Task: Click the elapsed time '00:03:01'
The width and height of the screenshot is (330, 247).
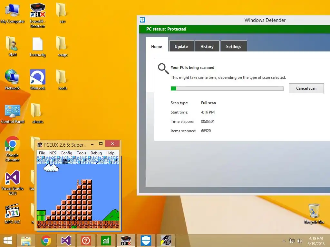Action: (x=208, y=121)
